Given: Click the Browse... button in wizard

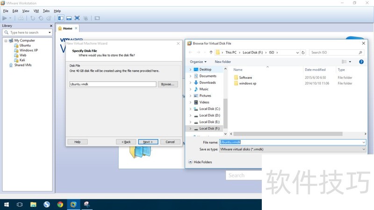Looking at the screenshot, I should [x=167, y=84].
